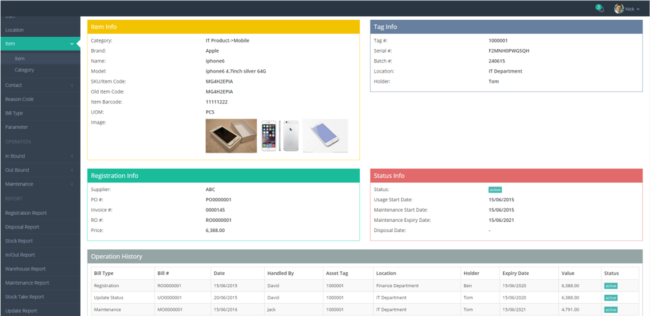Click the price value 6,388.00 in Registration Info
This screenshot has width=650, height=316.
pos(215,231)
